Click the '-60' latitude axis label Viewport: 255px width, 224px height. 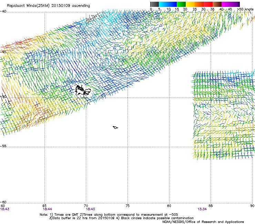click(3, 202)
